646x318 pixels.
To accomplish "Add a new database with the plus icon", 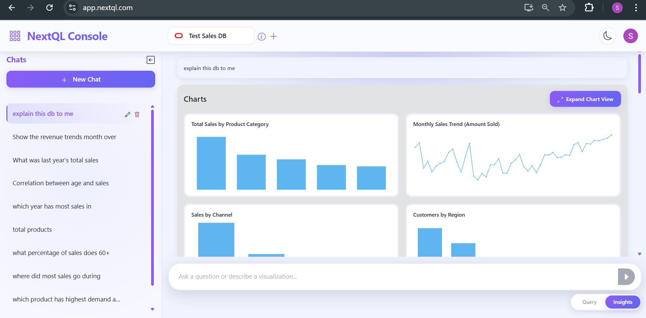I will pyautogui.click(x=274, y=36).
